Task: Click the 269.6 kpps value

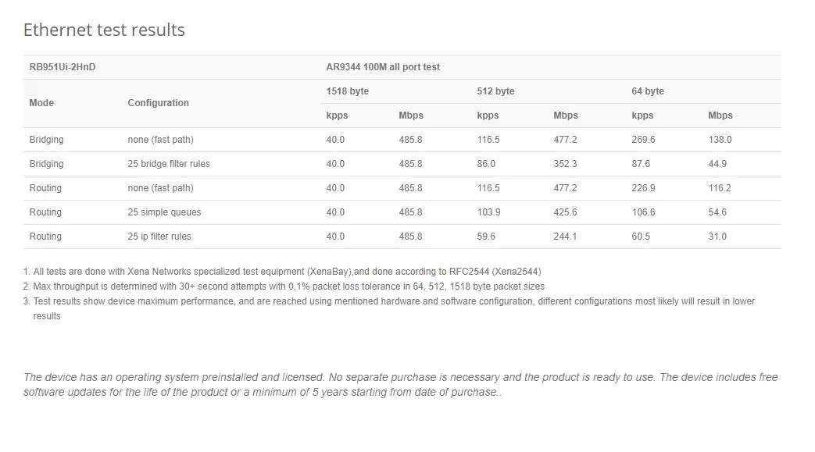Action: (643, 140)
